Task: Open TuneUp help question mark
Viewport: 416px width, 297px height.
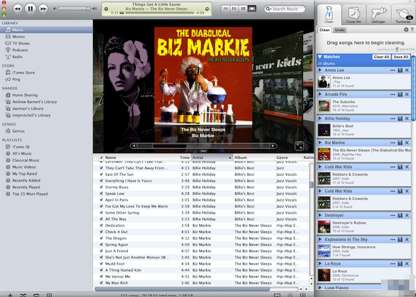Action: click(x=412, y=30)
